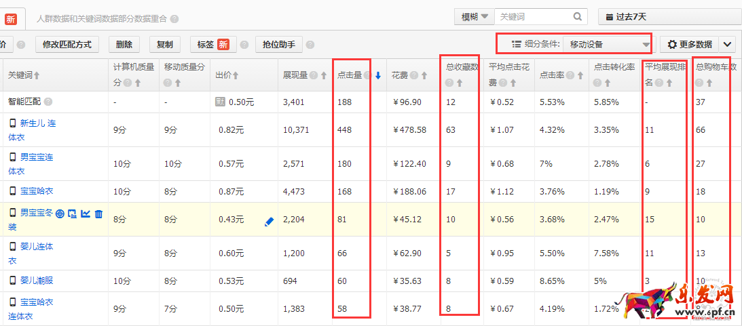This screenshot has width=742, height=326.
Task: Sort 关键词 column with arrow
Action: point(37,75)
